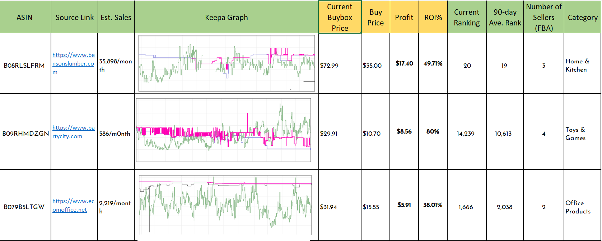
Task: Select ROI cell 80%
Action: coord(433,131)
